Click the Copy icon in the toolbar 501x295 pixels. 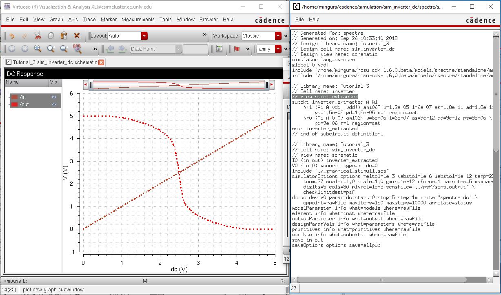point(51,35)
